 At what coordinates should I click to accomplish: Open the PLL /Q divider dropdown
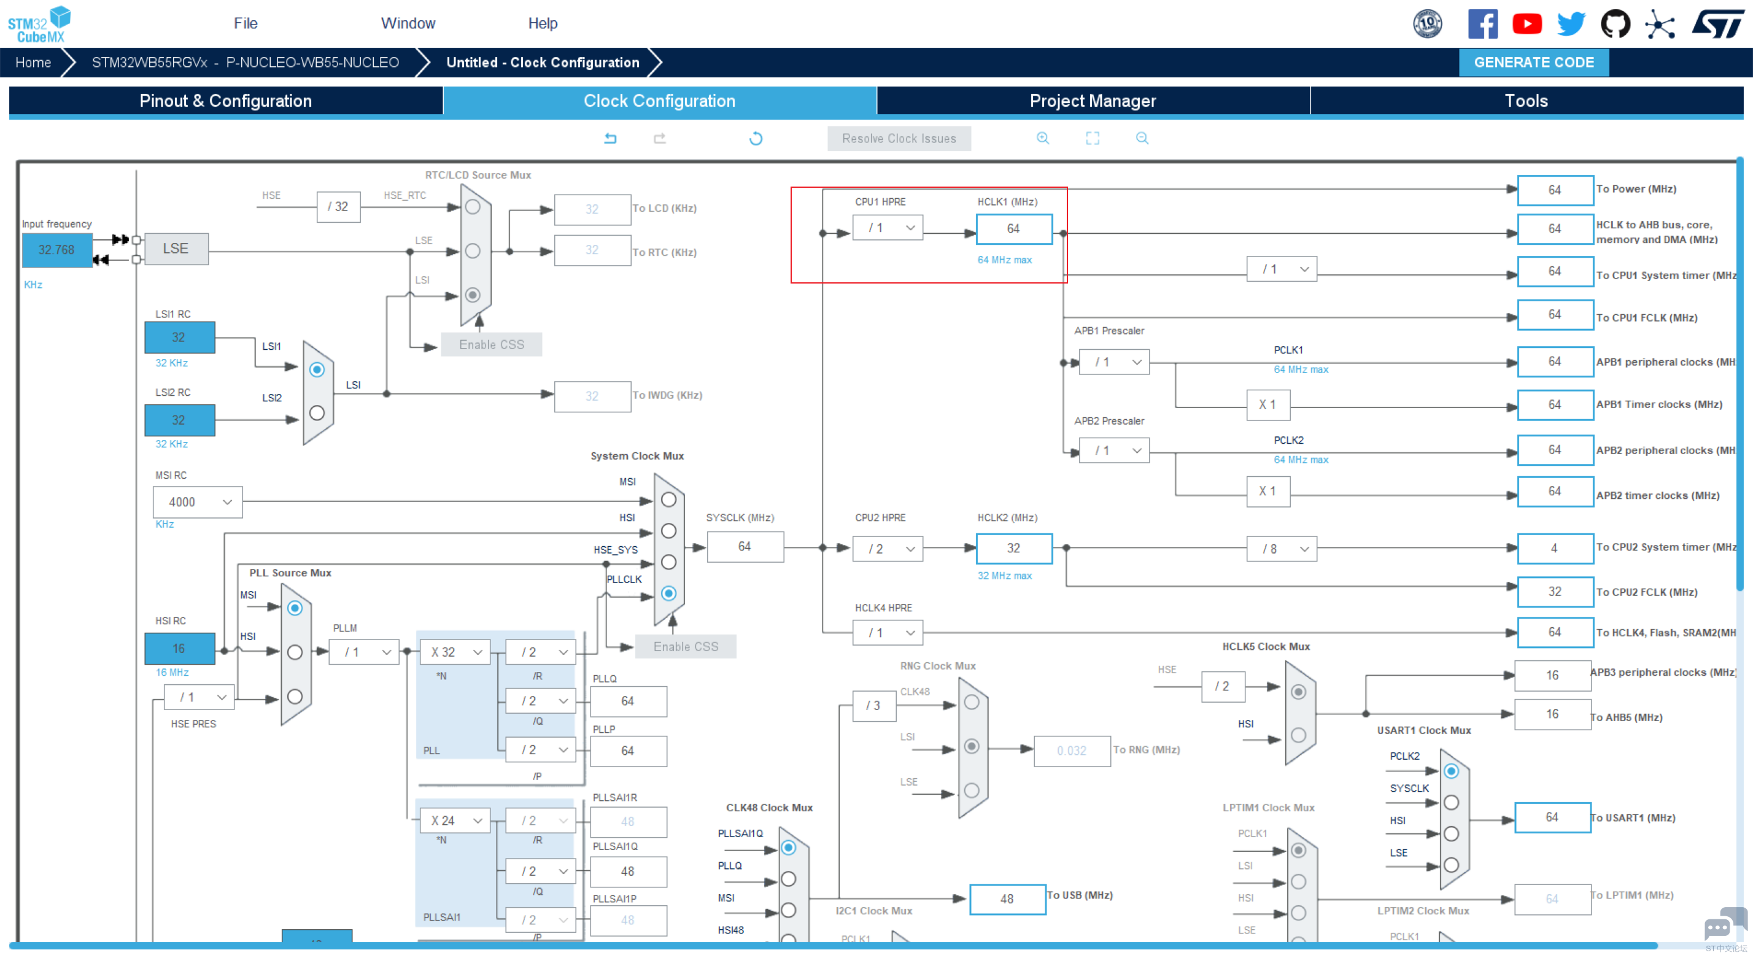(541, 701)
